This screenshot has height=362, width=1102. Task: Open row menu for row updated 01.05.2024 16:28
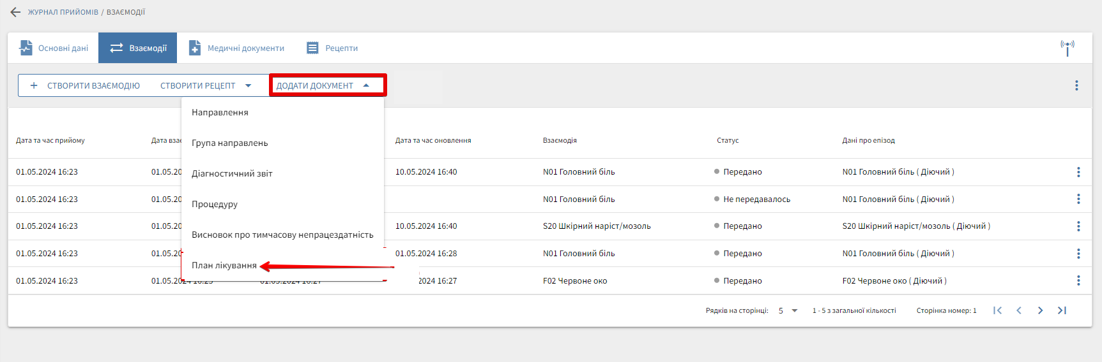pyautogui.click(x=1078, y=254)
